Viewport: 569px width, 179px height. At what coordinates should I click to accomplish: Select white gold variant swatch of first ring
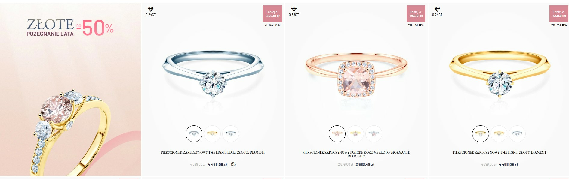pyautogui.click(x=194, y=134)
